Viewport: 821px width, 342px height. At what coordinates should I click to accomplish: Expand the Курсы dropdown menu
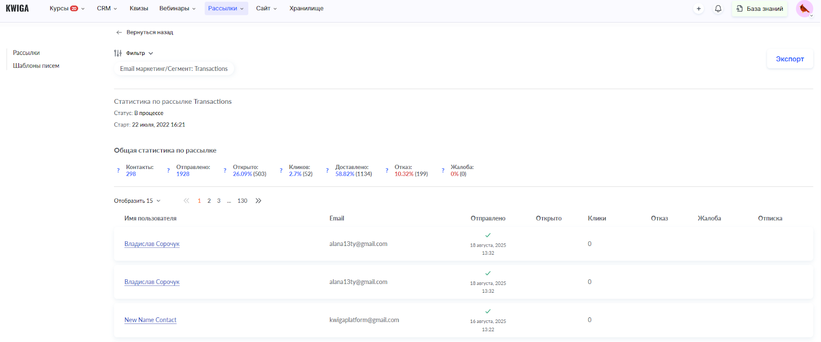click(67, 9)
